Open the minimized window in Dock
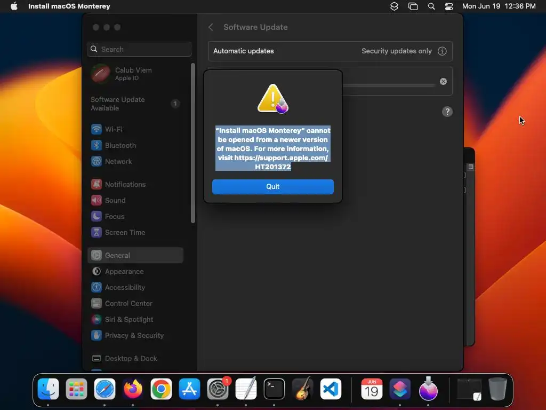The image size is (546, 410). click(x=469, y=389)
